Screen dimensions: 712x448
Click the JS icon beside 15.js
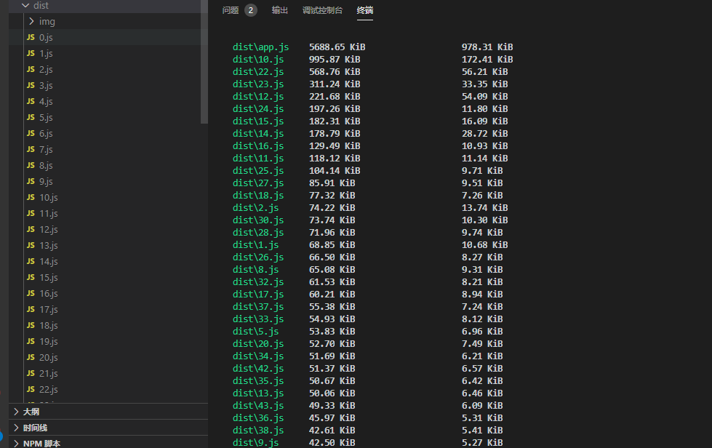[x=31, y=277]
